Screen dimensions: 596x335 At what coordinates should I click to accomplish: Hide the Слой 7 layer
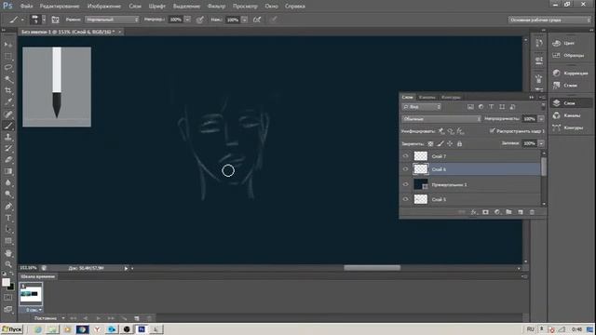pyautogui.click(x=406, y=156)
